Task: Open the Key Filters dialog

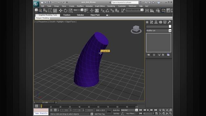Action: tap(131, 113)
